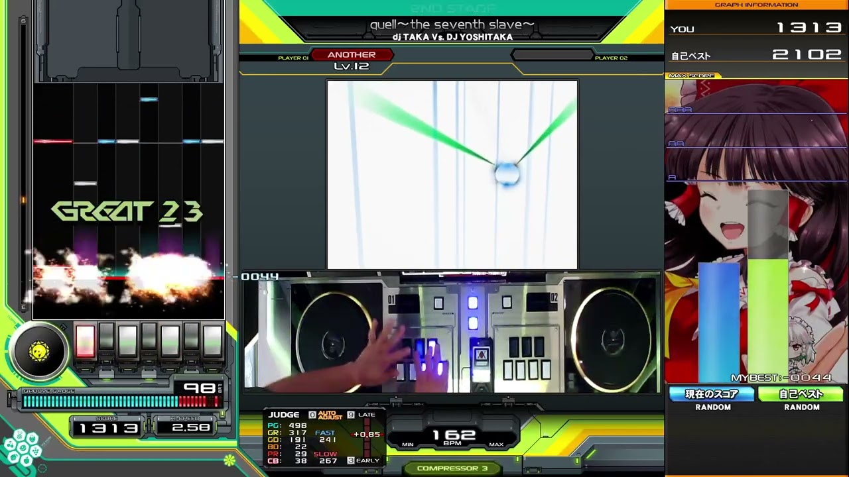Click RANDOM under 現在のスコア
This screenshot has height=477, width=849.
click(x=713, y=407)
